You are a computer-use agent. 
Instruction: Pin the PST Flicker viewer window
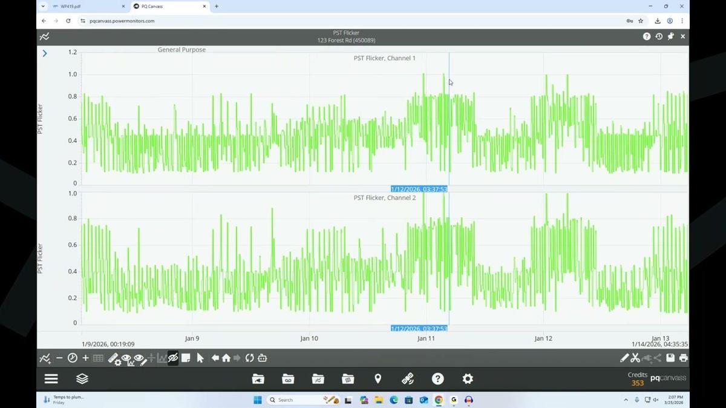(670, 36)
